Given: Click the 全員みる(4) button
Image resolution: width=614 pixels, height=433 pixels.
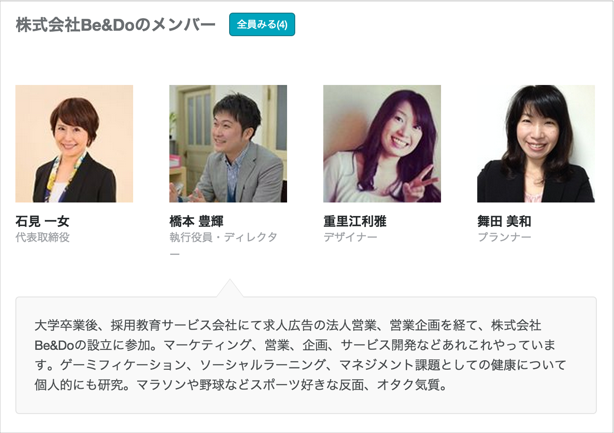Looking at the screenshot, I should 262,24.
